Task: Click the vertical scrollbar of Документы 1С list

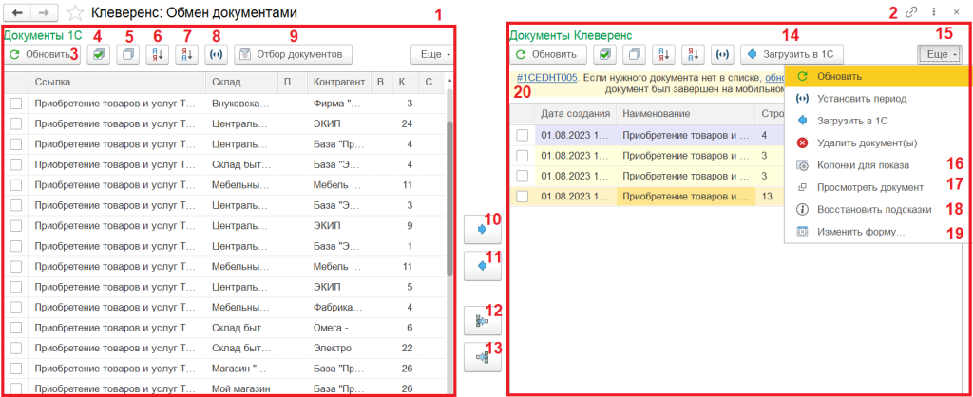Action: pyautogui.click(x=449, y=199)
